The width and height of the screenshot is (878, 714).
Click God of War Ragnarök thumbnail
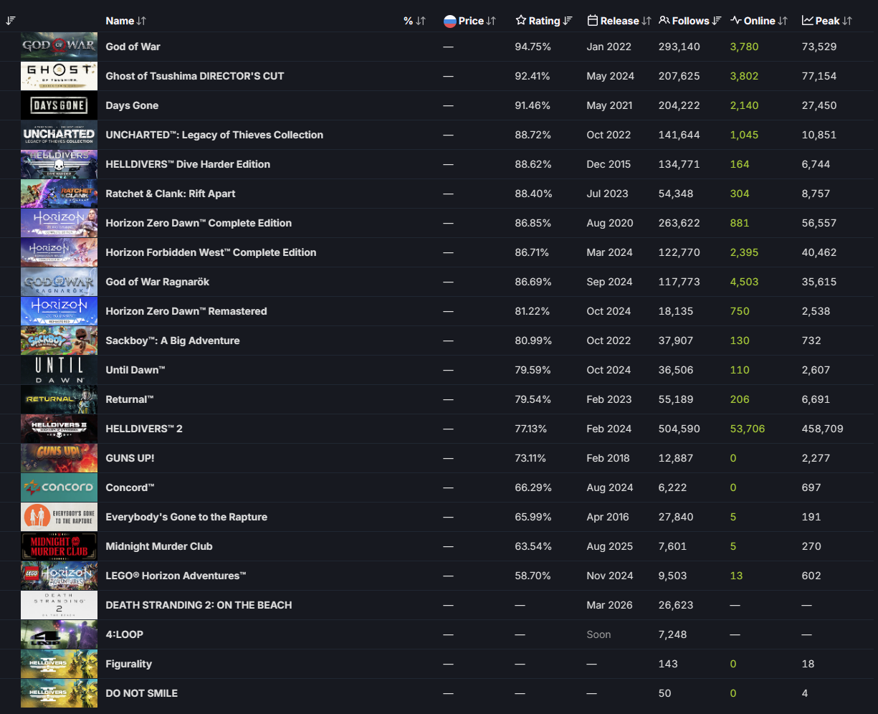click(x=59, y=282)
